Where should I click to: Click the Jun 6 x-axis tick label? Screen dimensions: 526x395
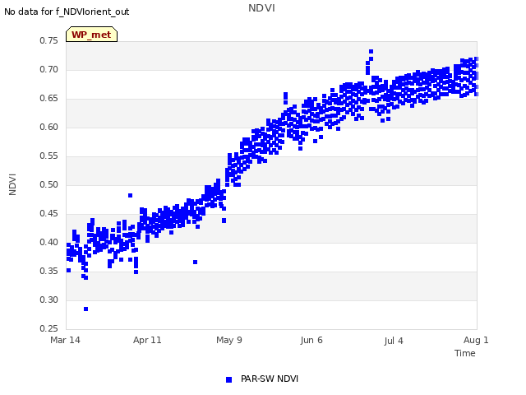coord(311,340)
